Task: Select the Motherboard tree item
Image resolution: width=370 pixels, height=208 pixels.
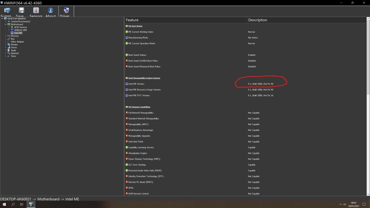Action: pyautogui.click(x=17, y=24)
